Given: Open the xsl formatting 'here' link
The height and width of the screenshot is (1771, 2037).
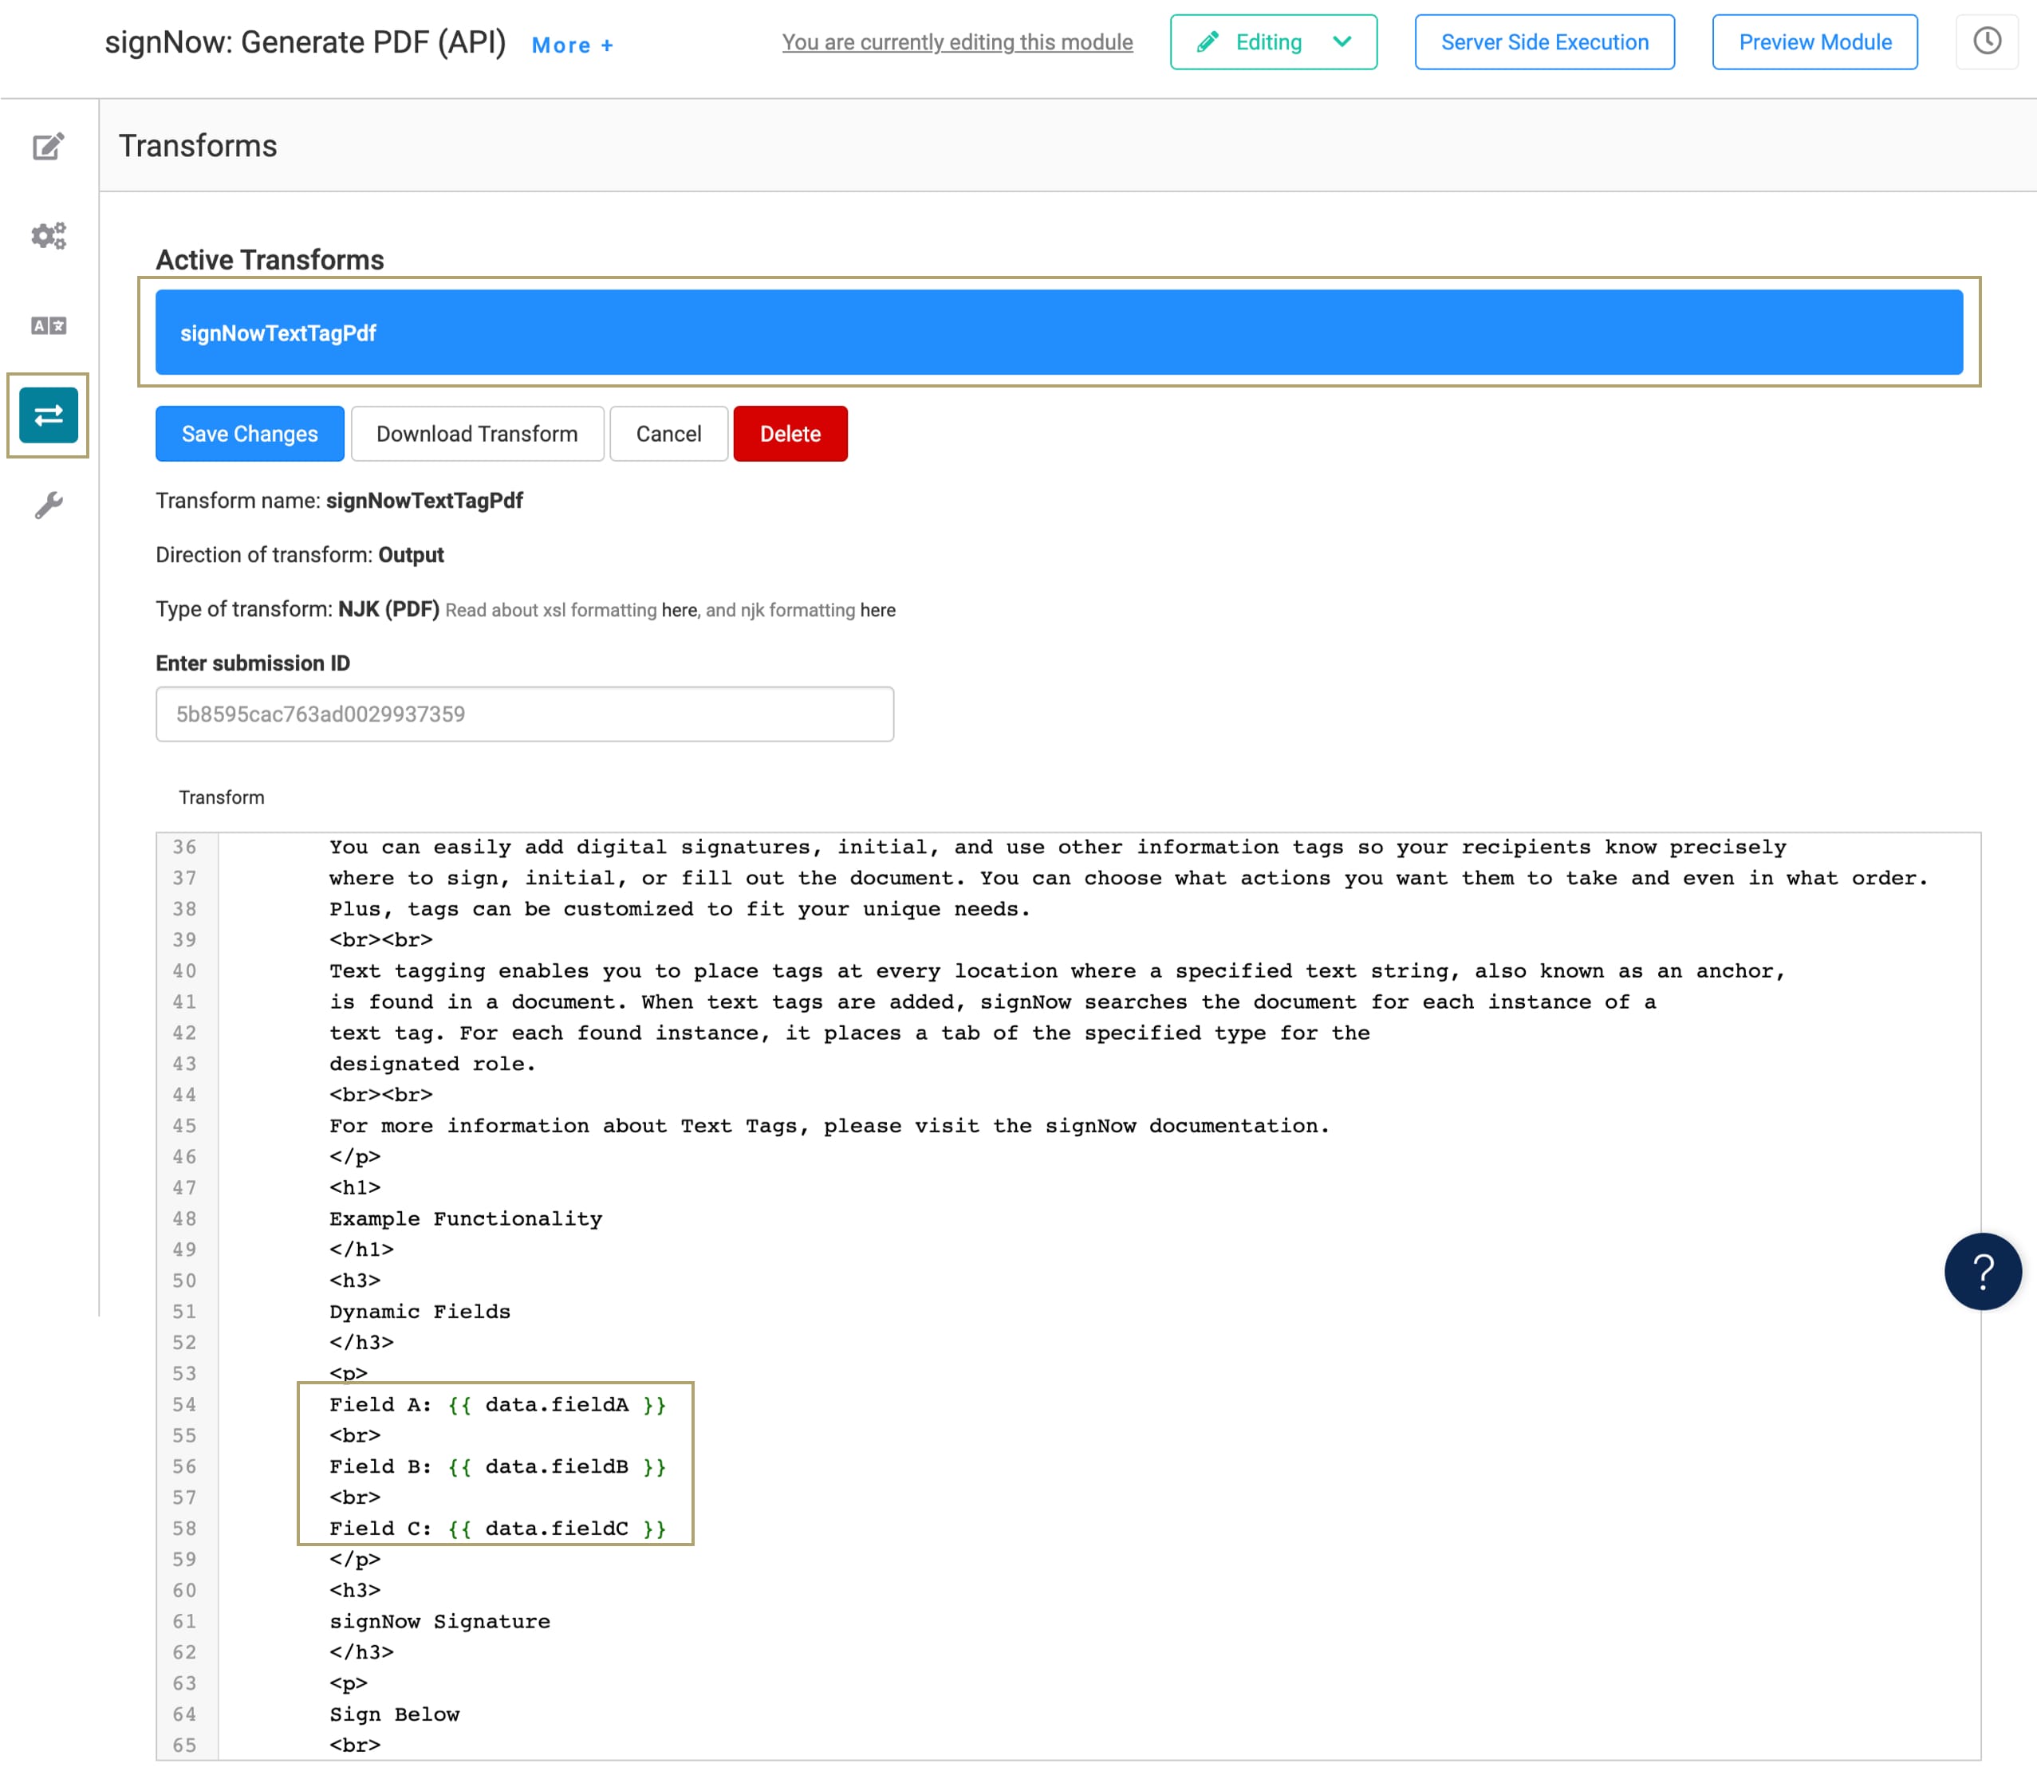Looking at the screenshot, I should point(679,611).
